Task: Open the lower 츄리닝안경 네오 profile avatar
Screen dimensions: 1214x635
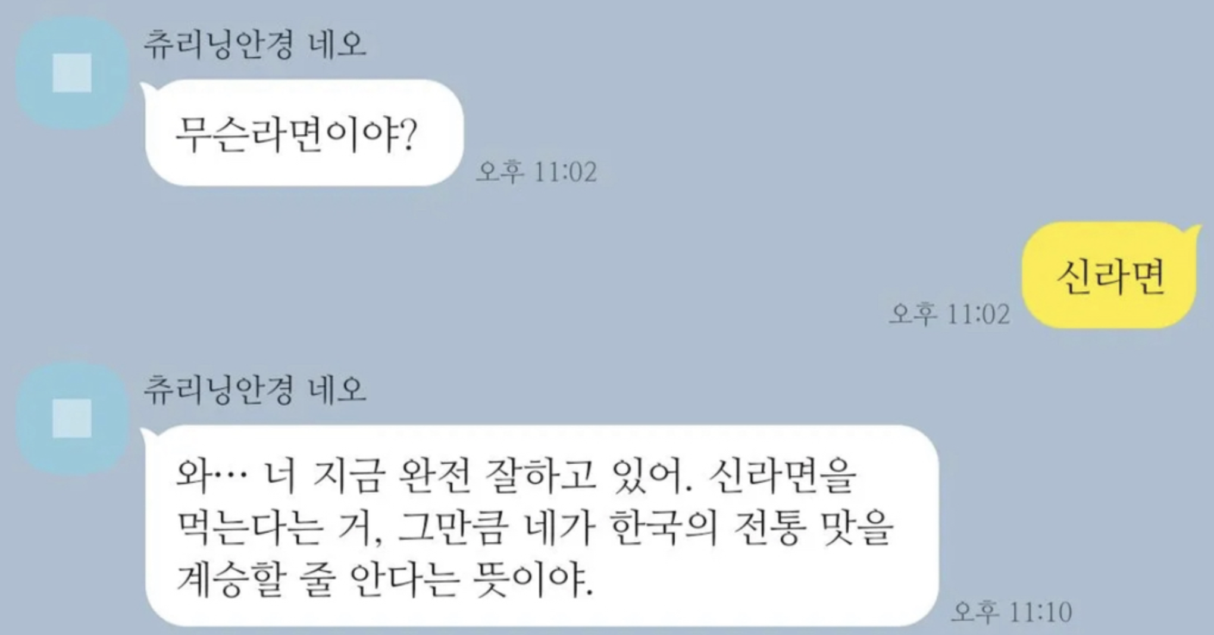Action: (72, 418)
